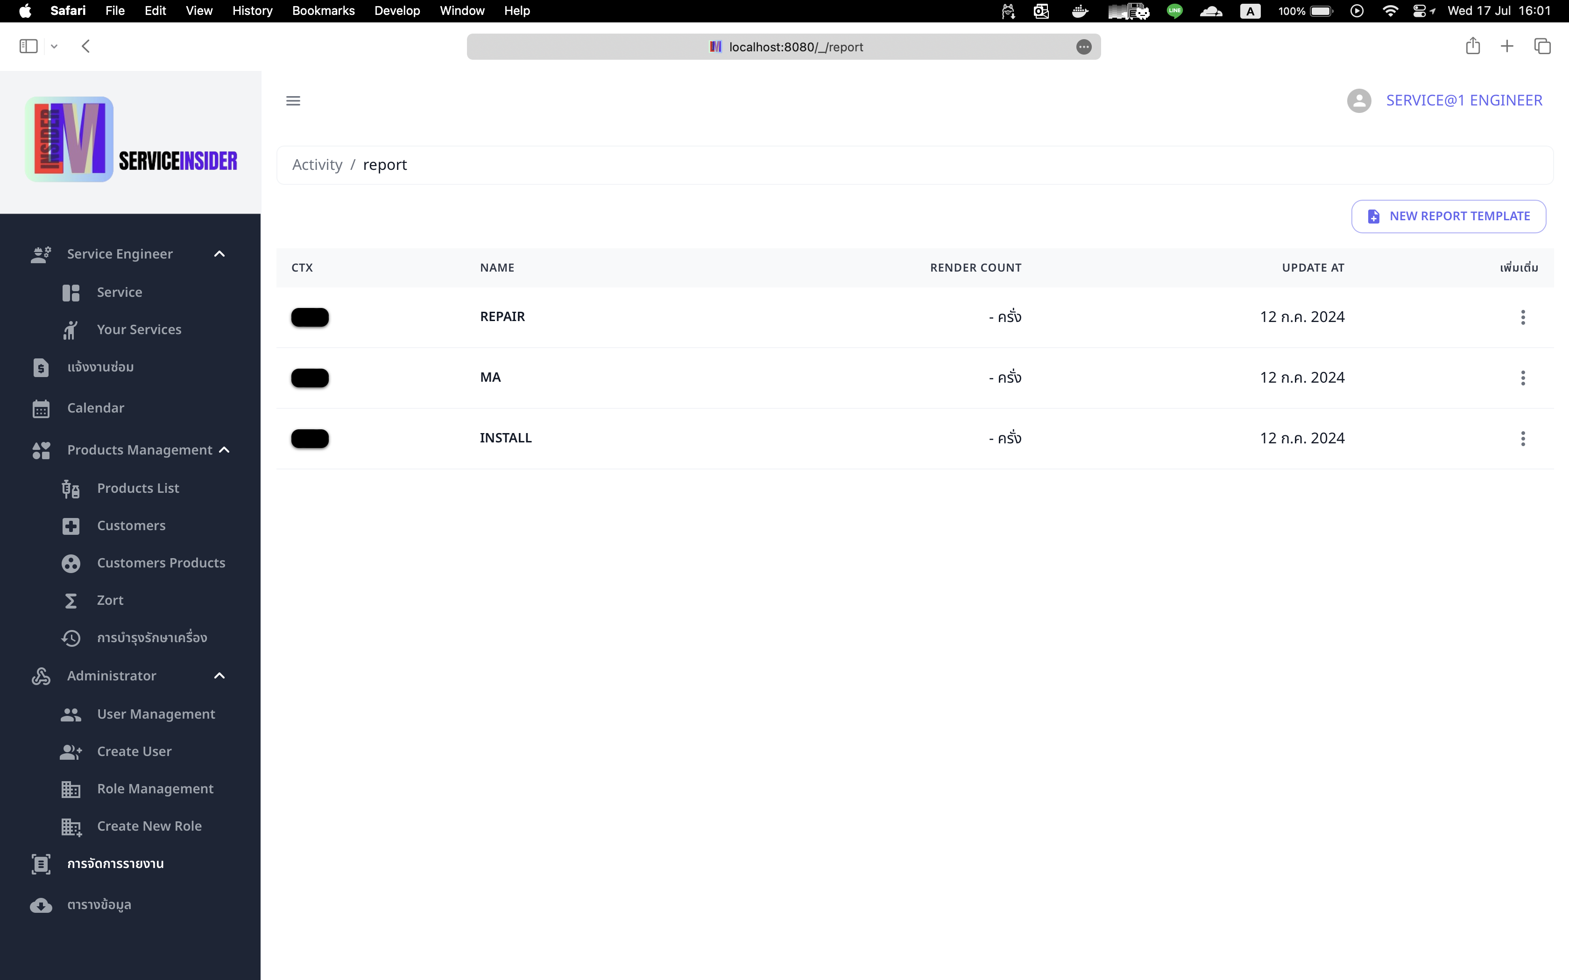Open Customers Products section
The width and height of the screenshot is (1569, 980).
162,563
